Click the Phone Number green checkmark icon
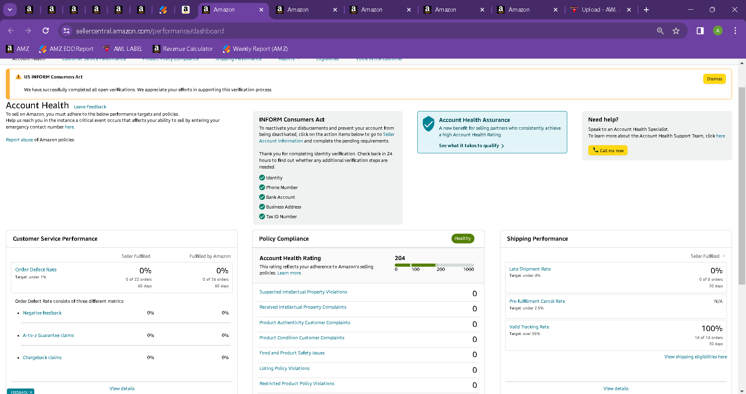 tap(262, 187)
